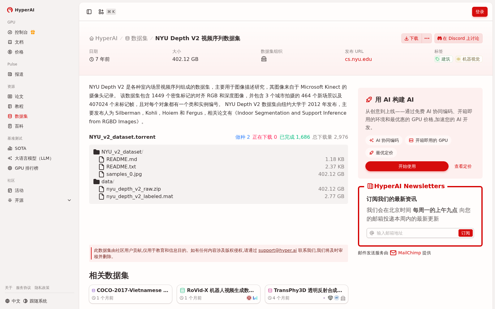Click 最优定价 chip

pos(381,153)
